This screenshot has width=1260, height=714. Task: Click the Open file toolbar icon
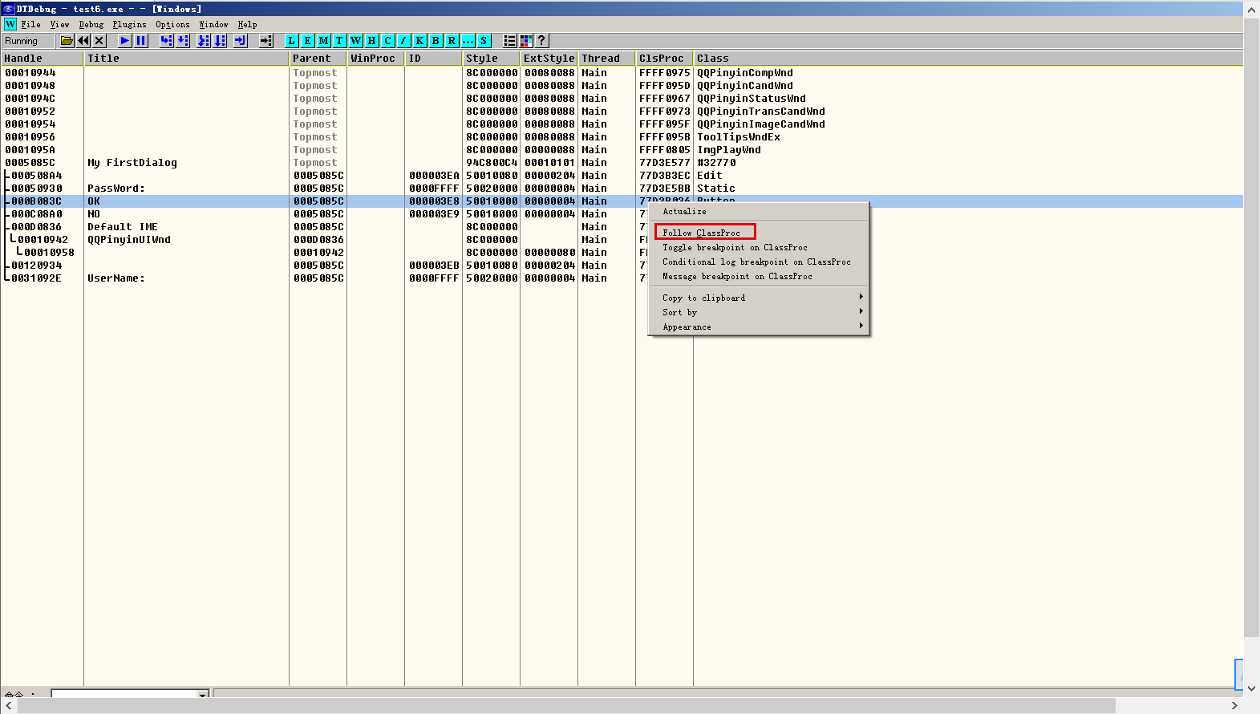(x=67, y=41)
